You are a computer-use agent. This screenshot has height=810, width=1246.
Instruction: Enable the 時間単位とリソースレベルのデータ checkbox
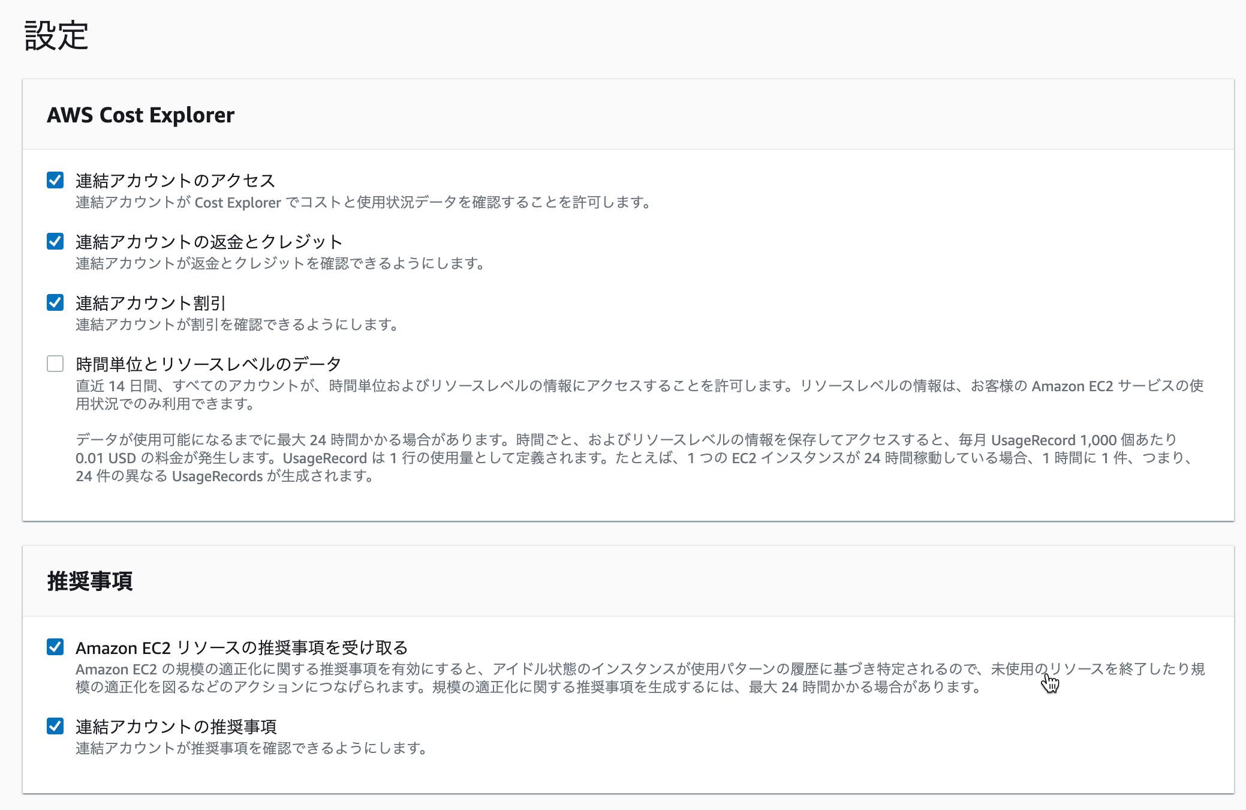(x=55, y=364)
